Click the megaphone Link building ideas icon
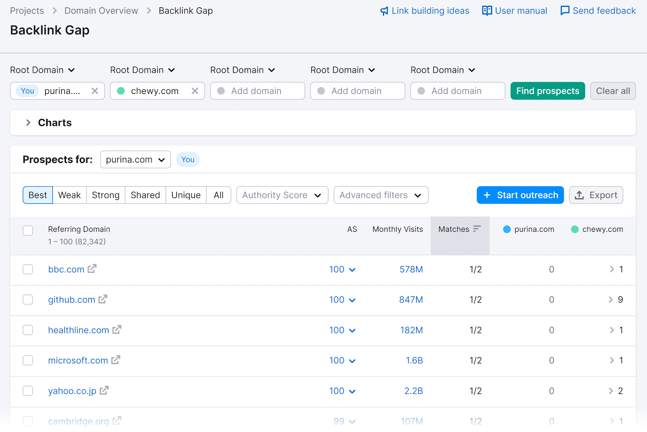Viewport: 647px width, 432px height. [x=384, y=11]
